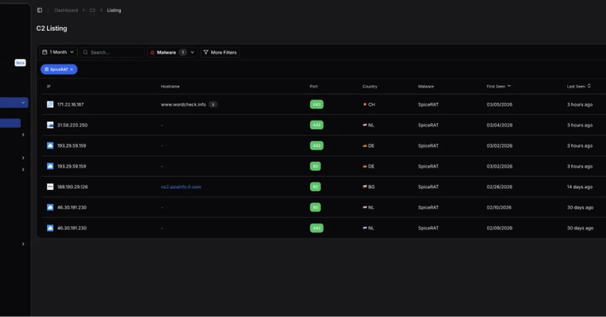
Task: Click Last Seen value 14 days ago
Action: 580,187
